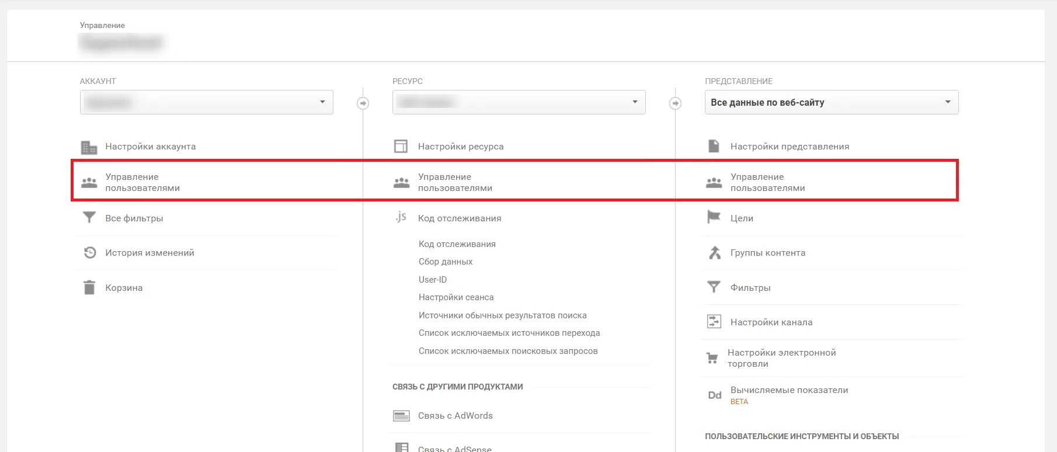This screenshot has height=452, width=1057.
Task: Select Настройки сеанса sub-item
Action: [456, 297]
